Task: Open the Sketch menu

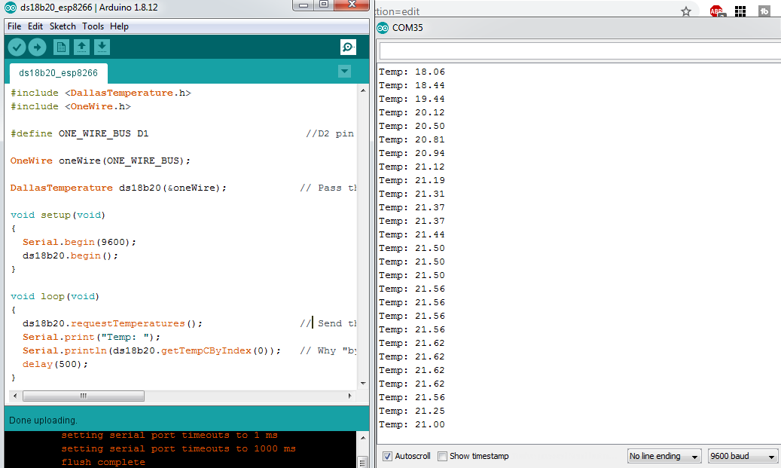Action: pos(63,26)
